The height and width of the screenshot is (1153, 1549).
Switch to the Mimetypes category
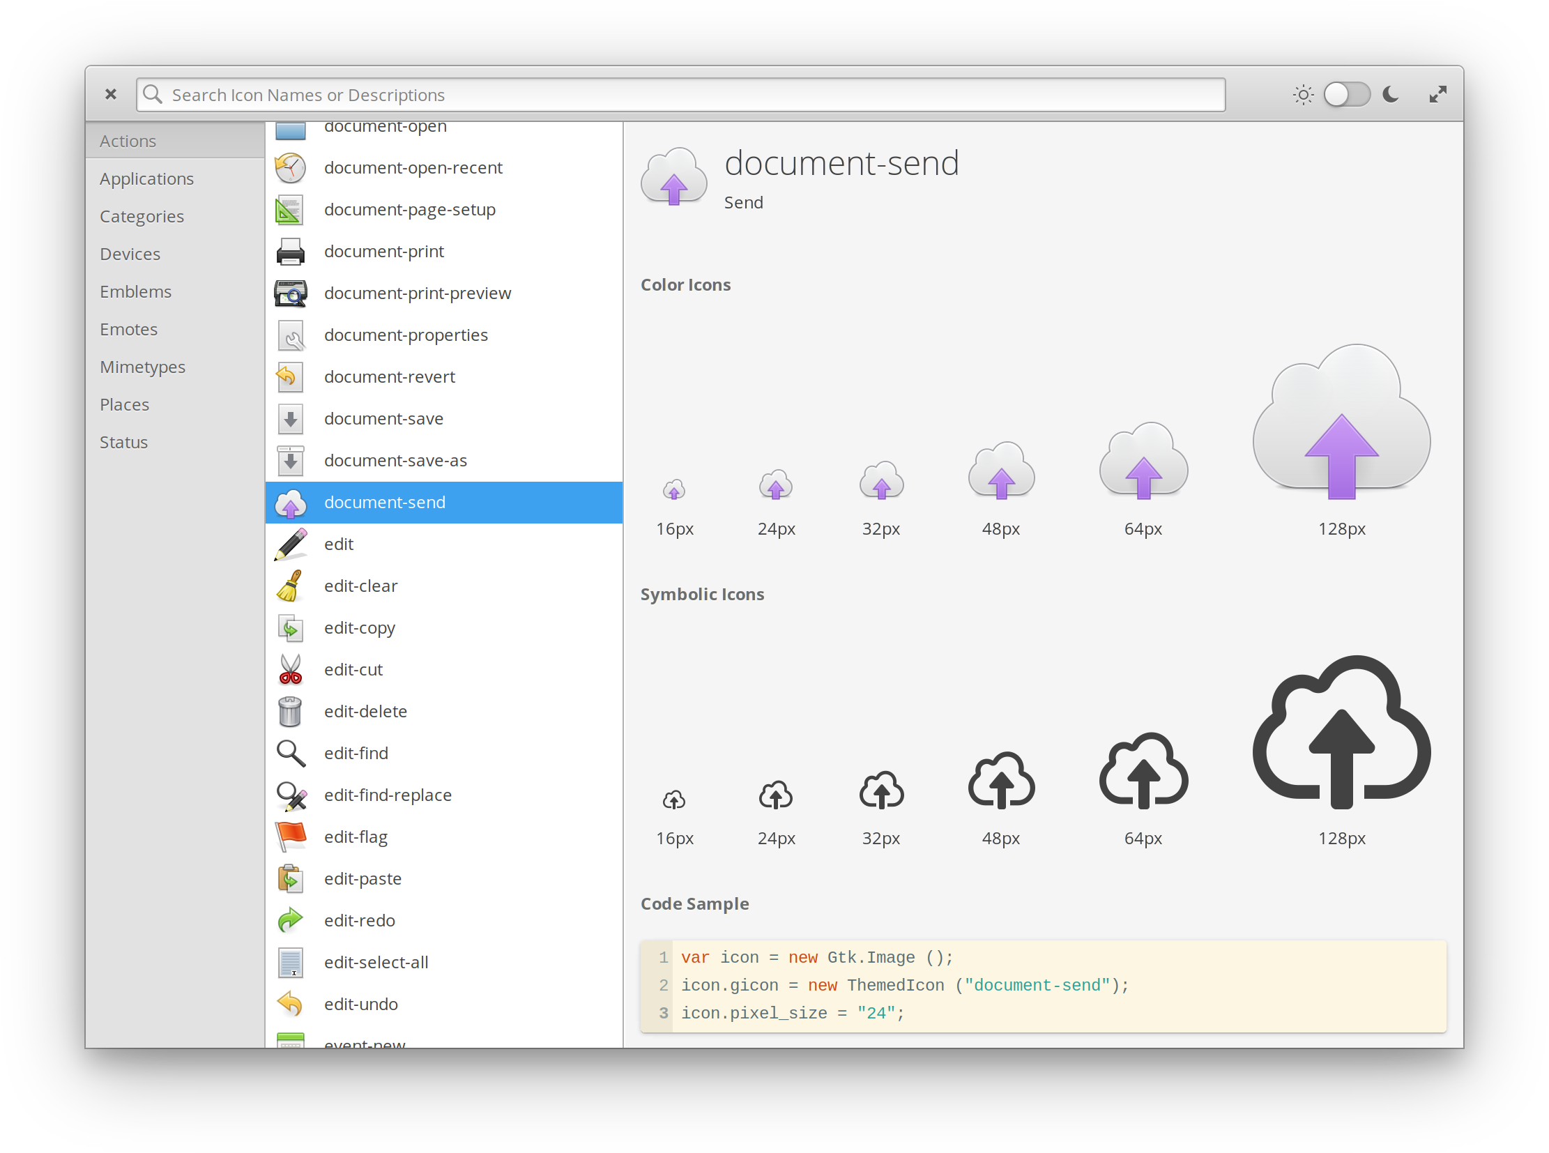[142, 367]
